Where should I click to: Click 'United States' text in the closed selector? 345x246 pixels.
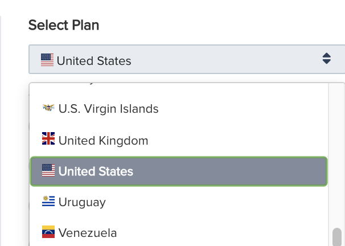tap(94, 60)
